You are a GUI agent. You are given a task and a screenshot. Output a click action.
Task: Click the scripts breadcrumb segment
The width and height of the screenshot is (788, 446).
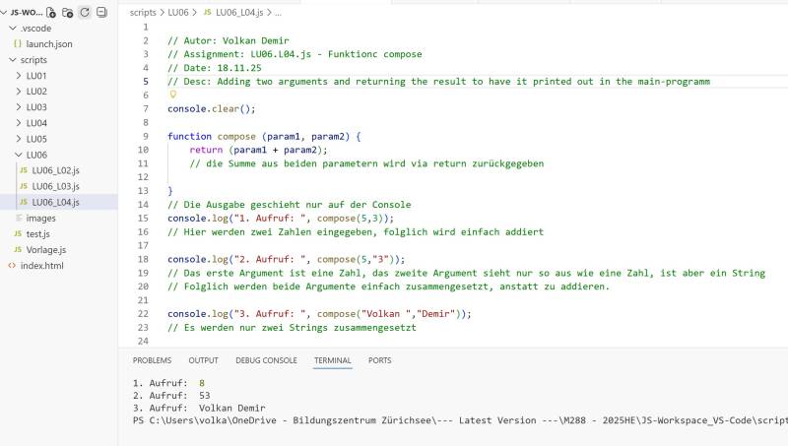143,12
